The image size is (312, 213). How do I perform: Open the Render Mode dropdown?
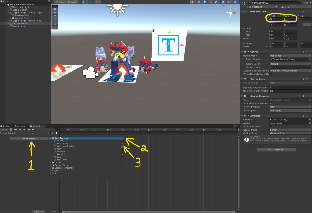tap(290, 56)
